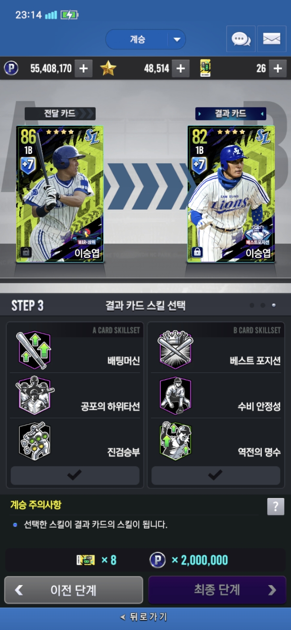Tap the 공포의 하위타선 skill icon
Viewport: 291px width, 630px height.
coord(34,395)
